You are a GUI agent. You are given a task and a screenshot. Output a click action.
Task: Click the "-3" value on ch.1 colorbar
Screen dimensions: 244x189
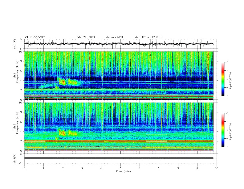point(227,62)
